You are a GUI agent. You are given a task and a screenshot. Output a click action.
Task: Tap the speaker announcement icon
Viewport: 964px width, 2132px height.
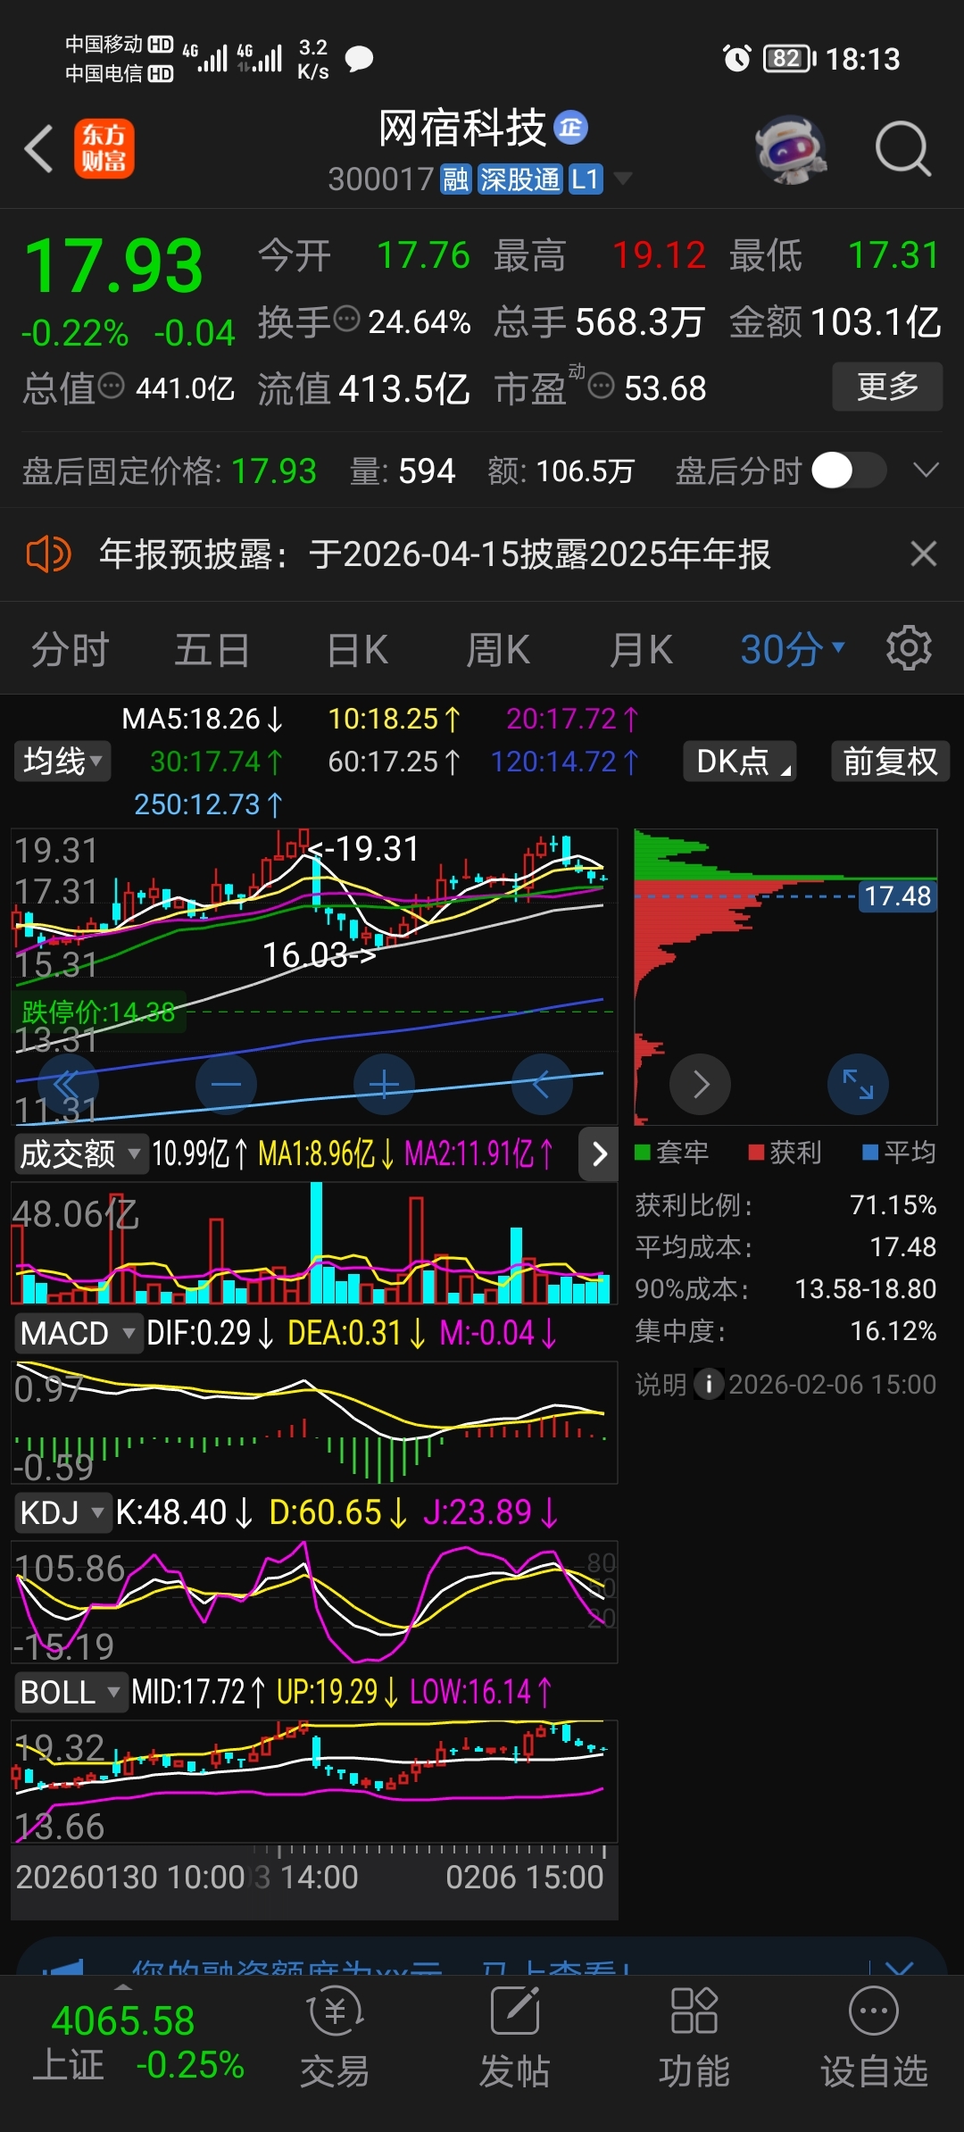click(x=48, y=554)
